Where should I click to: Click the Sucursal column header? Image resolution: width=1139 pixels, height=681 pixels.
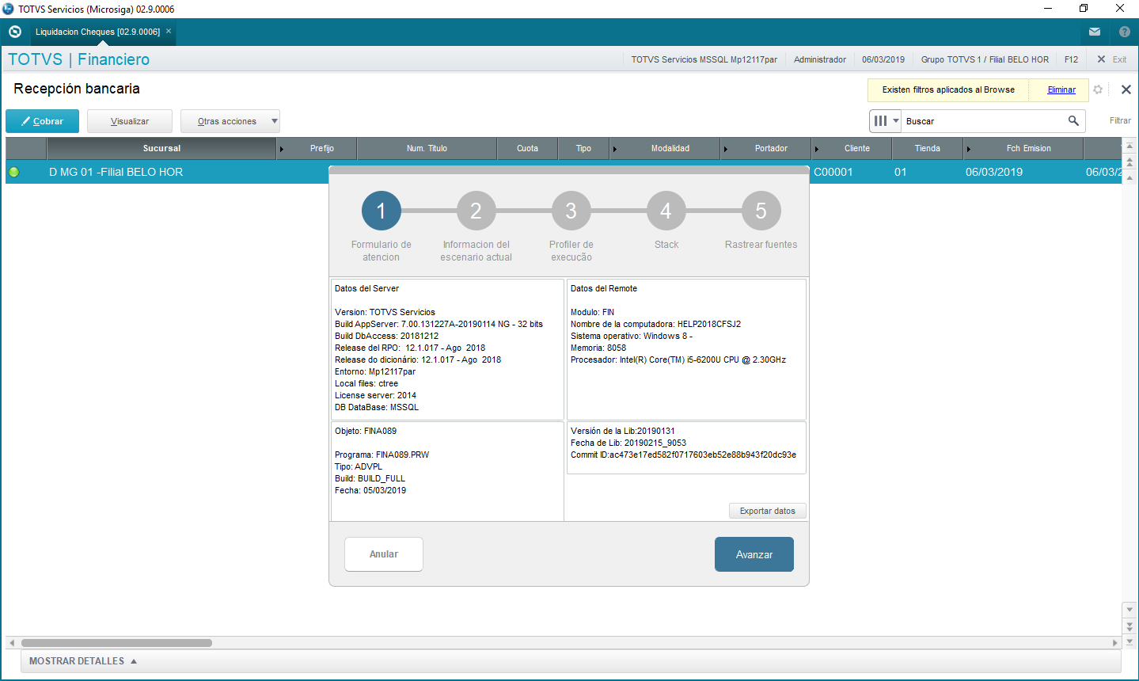(161, 148)
